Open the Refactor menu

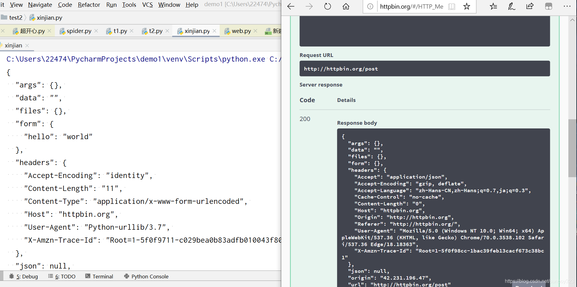click(89, 5)
